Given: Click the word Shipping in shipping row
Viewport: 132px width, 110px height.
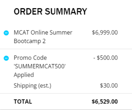Looking at the screenshot, I should tap(25, 86).
